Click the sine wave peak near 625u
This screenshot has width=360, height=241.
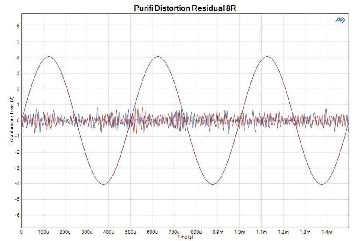coord(158,57)
